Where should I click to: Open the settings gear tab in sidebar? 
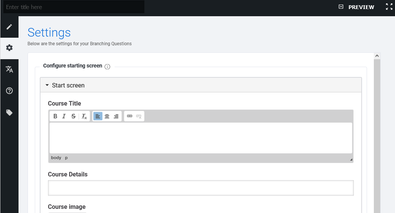coord(9,48)
